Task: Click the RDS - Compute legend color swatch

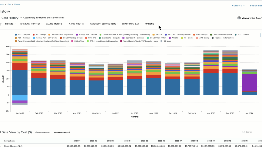Action: click(16, 38)
